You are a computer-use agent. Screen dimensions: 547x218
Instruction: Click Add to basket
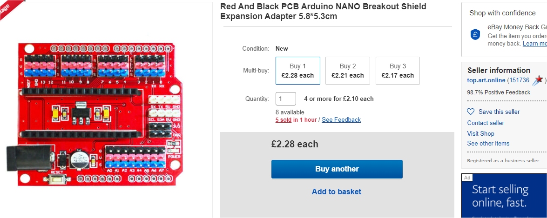pyautogui.click(x=337, y=192)
